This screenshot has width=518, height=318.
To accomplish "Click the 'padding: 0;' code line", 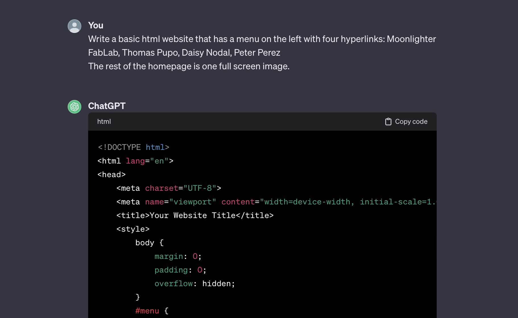I will [x=181, y=270].
